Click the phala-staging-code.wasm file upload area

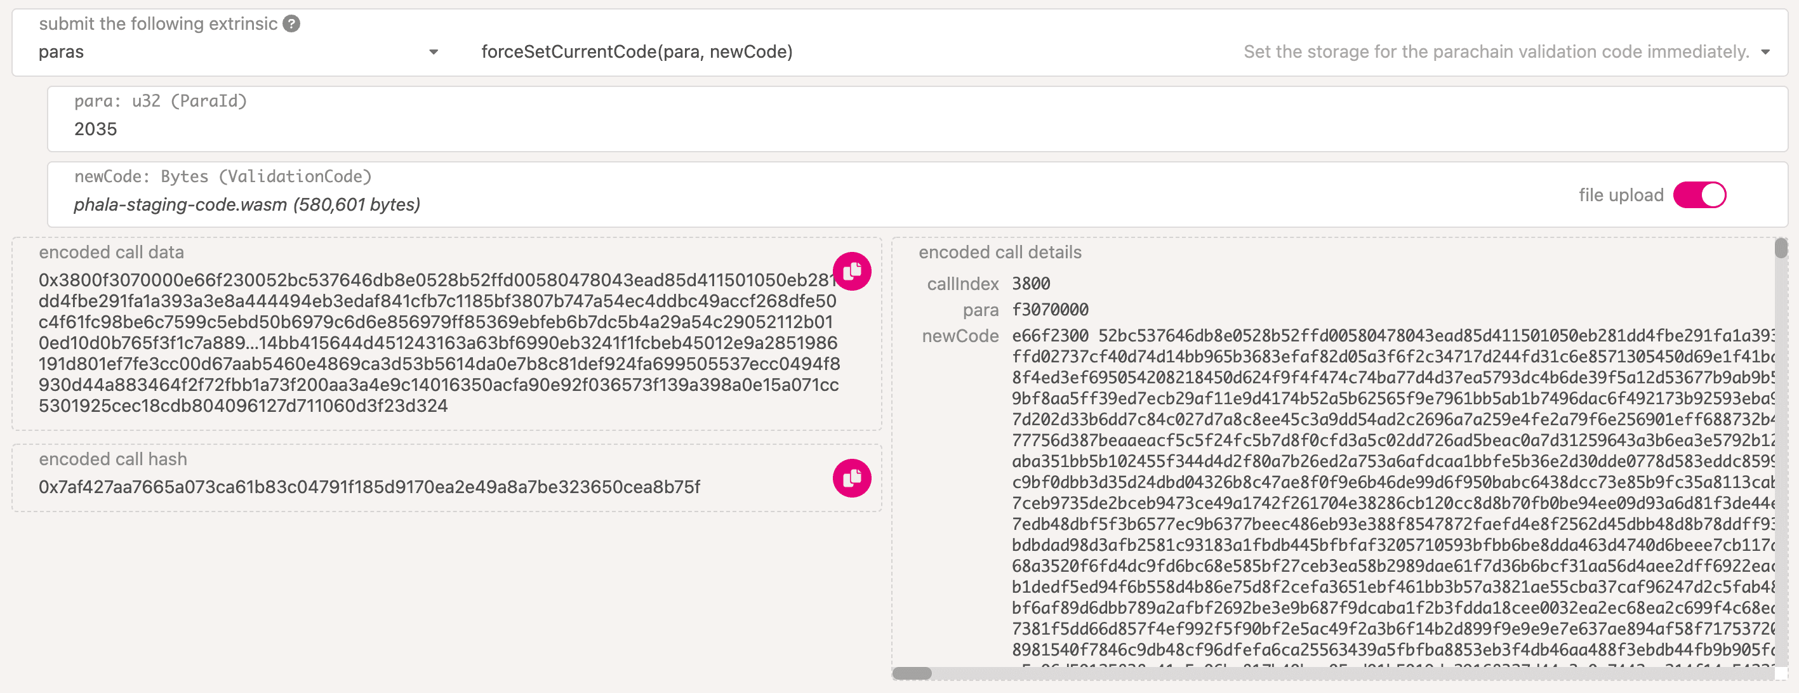[x=247, y=204]
